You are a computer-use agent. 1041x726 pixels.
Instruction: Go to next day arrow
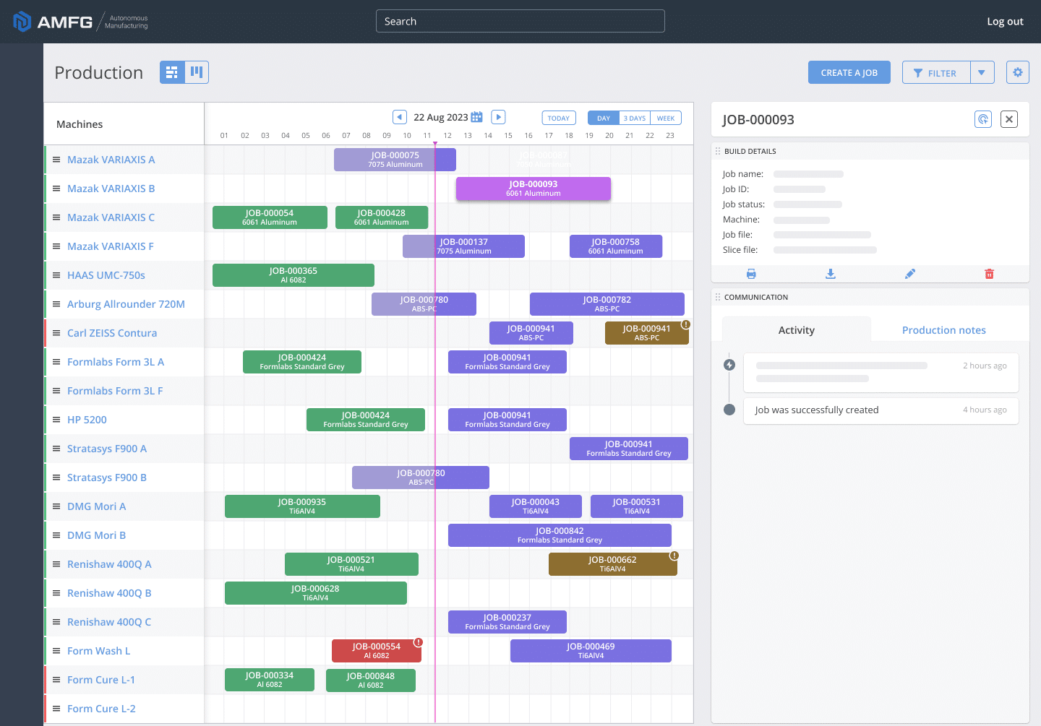tap(498, 117)
